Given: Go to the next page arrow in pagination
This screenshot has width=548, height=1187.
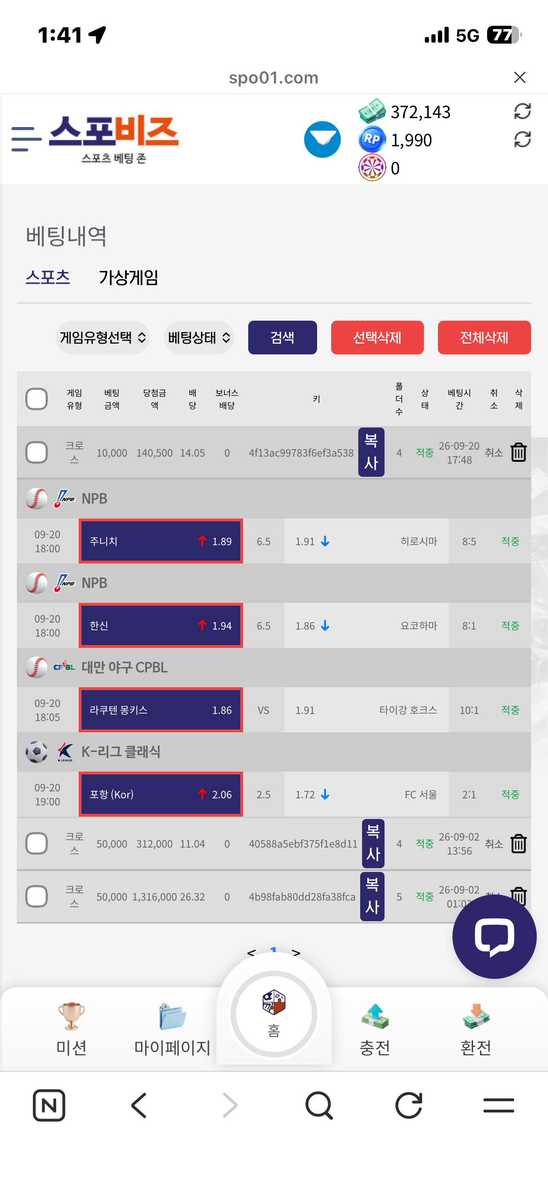Looking at the screenshot, I should [296, 953].
